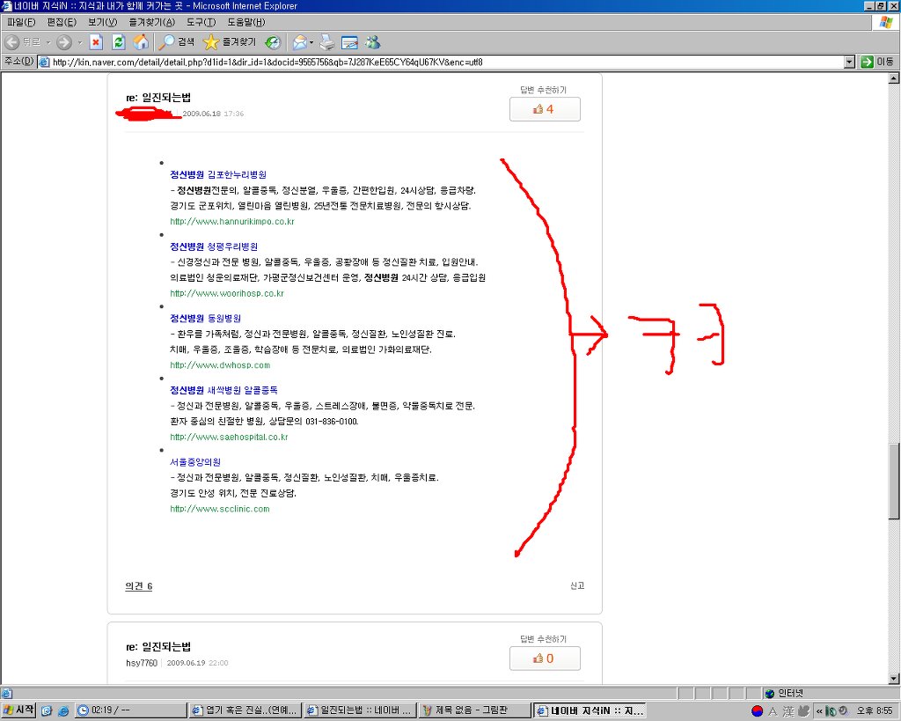
Task: Click the 오후 8:55 system clock
Action: coord(875,711)
